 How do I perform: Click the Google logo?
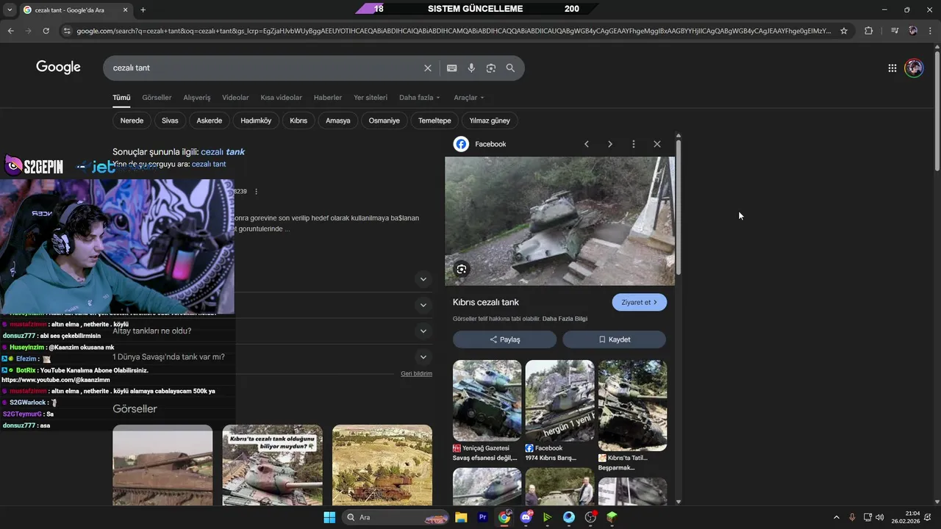coord(58,68)
